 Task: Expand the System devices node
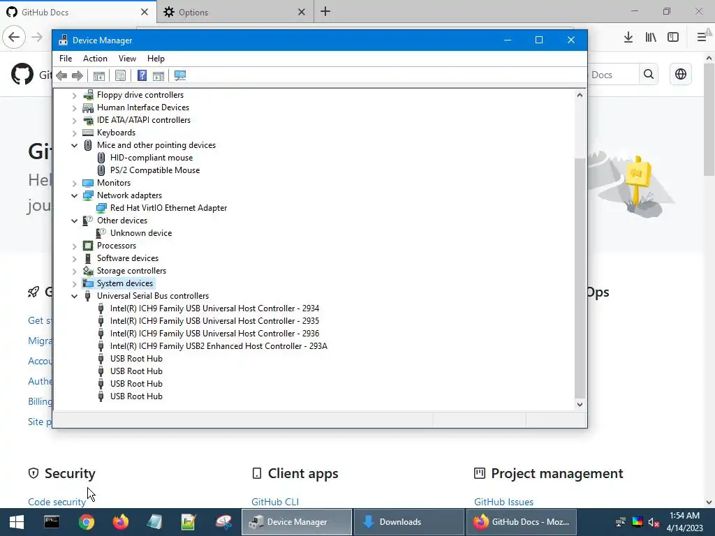[74, 283]
